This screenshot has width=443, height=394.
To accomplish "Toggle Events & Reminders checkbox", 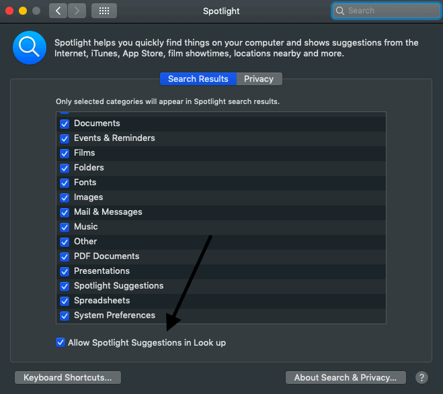I will pyautogui.click(x=65, y=138).
